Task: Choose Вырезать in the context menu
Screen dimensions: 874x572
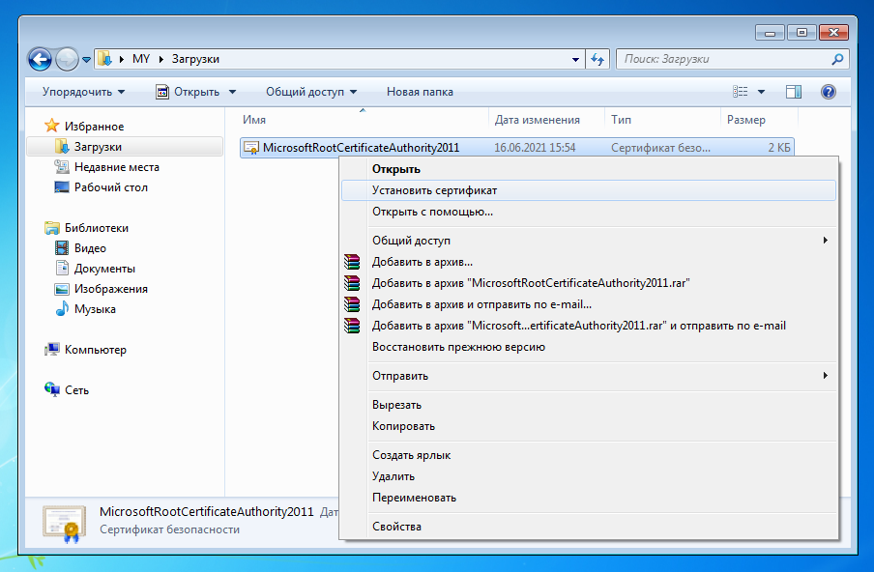Action: click(588, 405)
